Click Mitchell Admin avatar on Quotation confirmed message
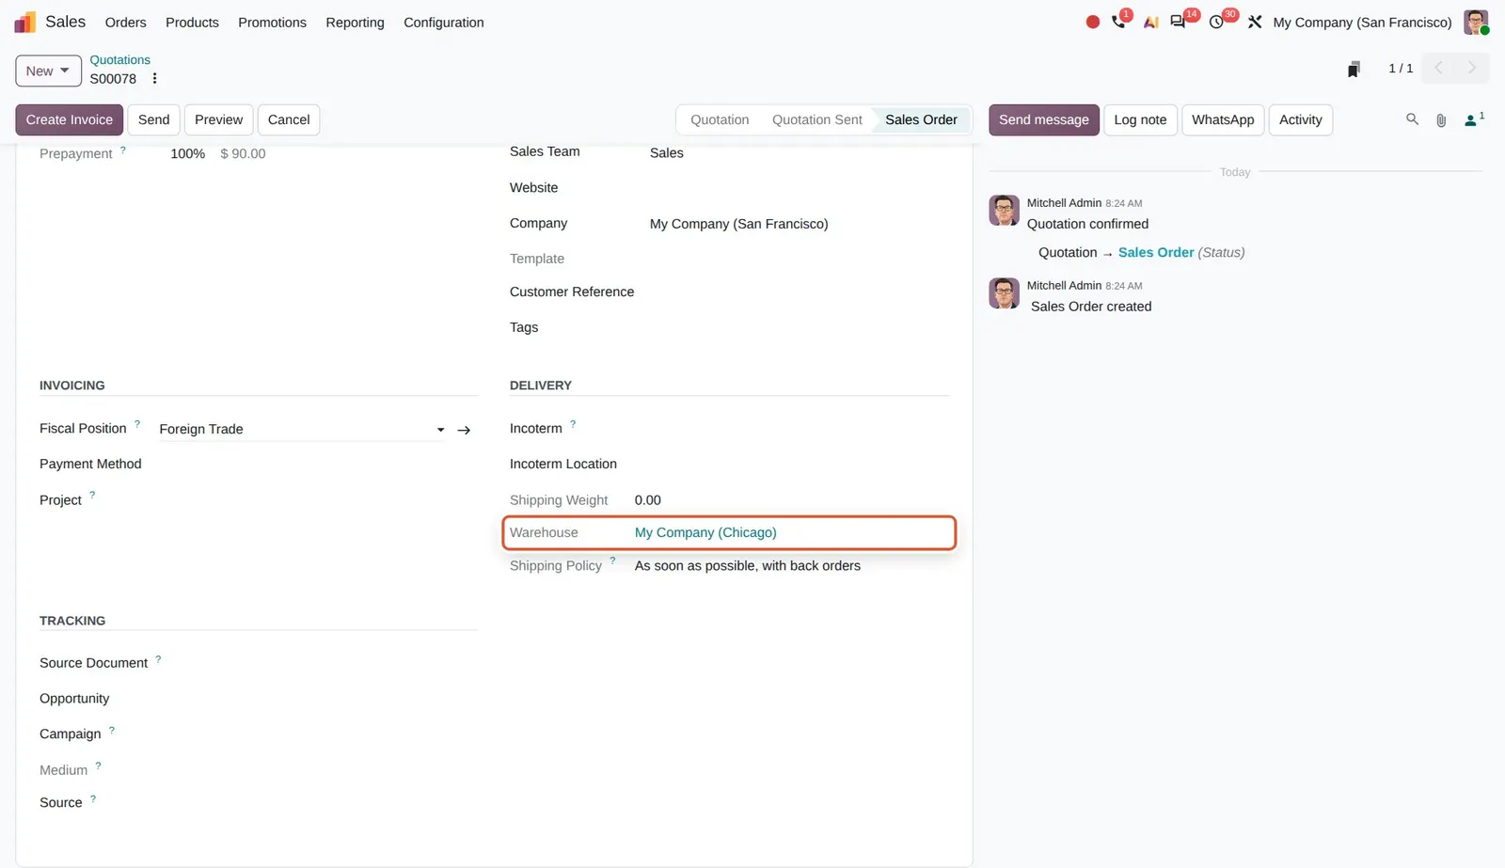 coord(1004,211)
